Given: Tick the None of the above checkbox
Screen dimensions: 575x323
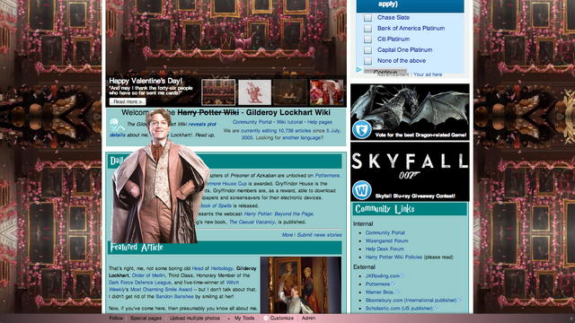Looking at the screenshot, I should (x=367, y=61).
